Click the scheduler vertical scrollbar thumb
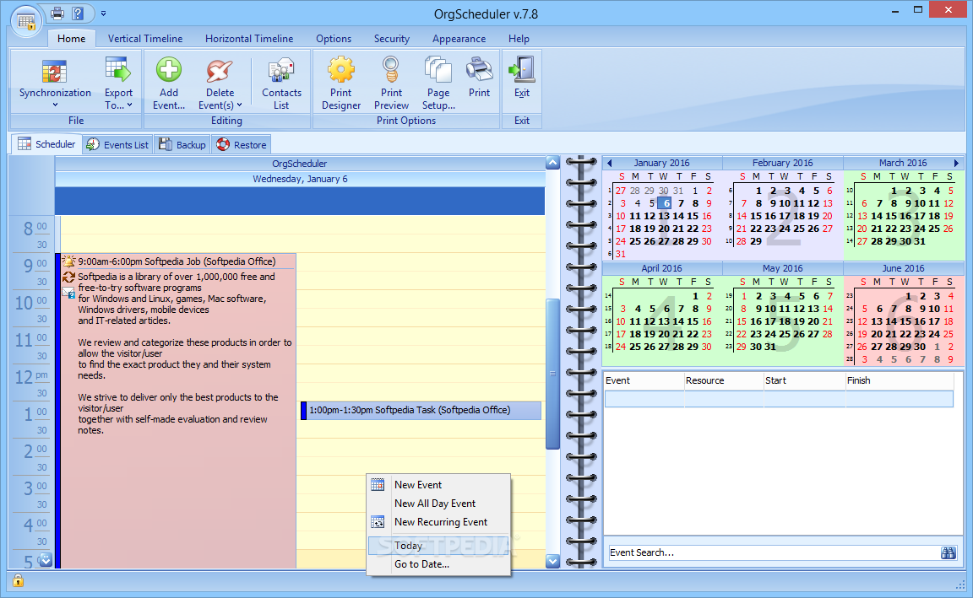The image size is (973, 598). click(552, 374)
